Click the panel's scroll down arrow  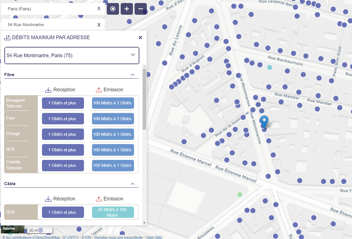(x=144, y=223)
